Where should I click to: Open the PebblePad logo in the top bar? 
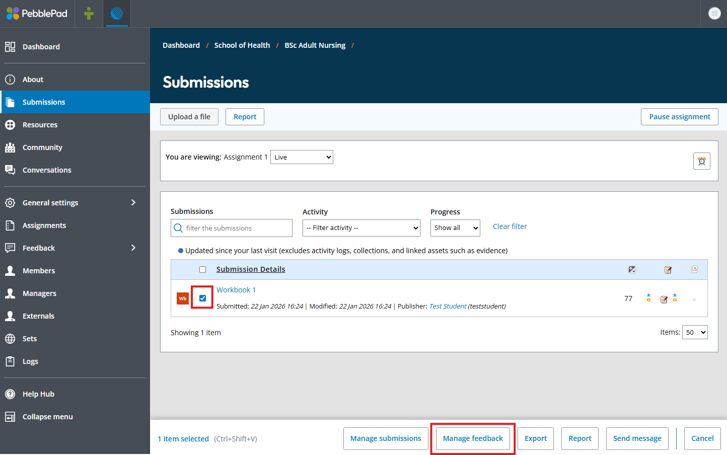[37, 13]
